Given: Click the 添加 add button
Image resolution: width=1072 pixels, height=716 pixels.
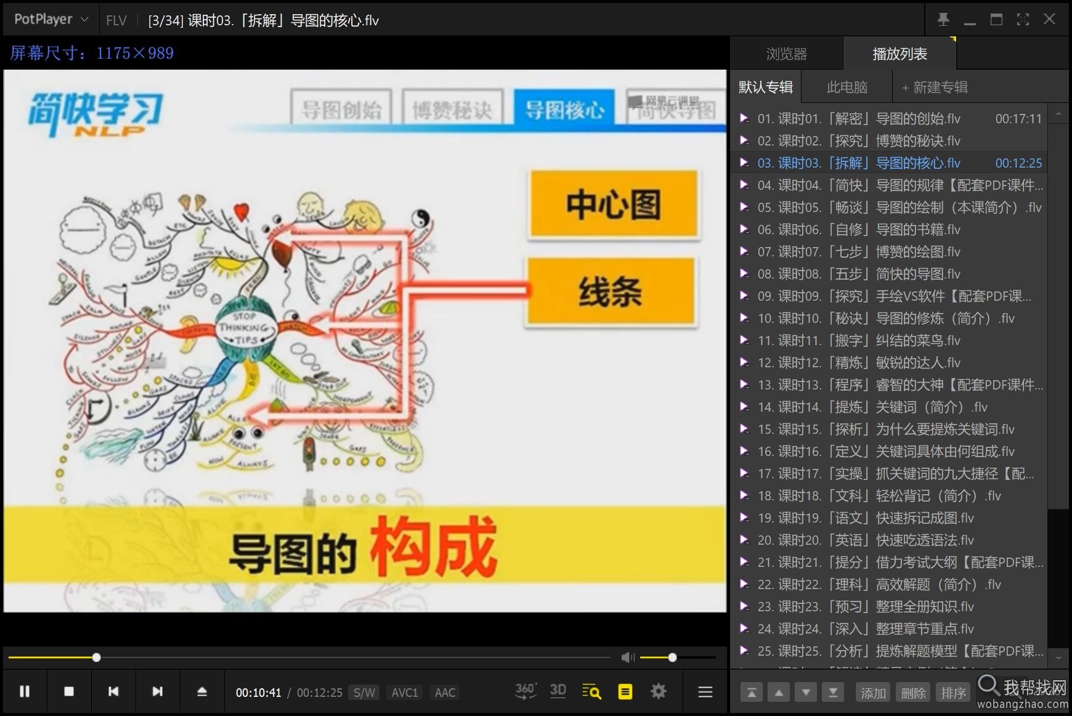Looking at the screenshot, I should (x=873, y=693).
